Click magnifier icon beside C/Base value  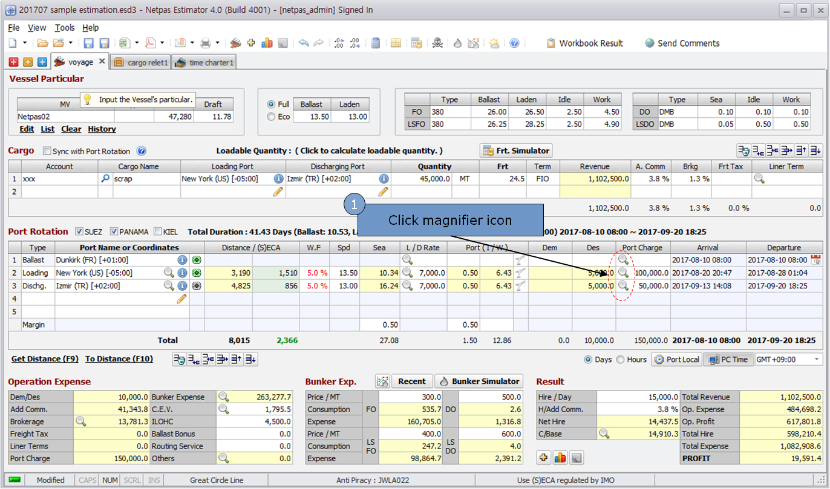click(603, 433)
